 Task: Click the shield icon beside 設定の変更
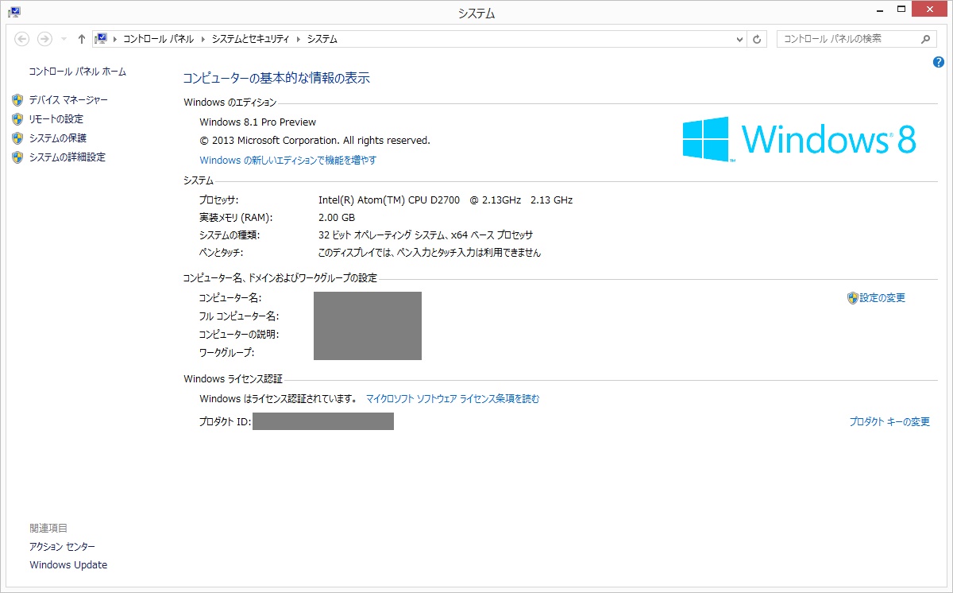(x=853, y=298)
